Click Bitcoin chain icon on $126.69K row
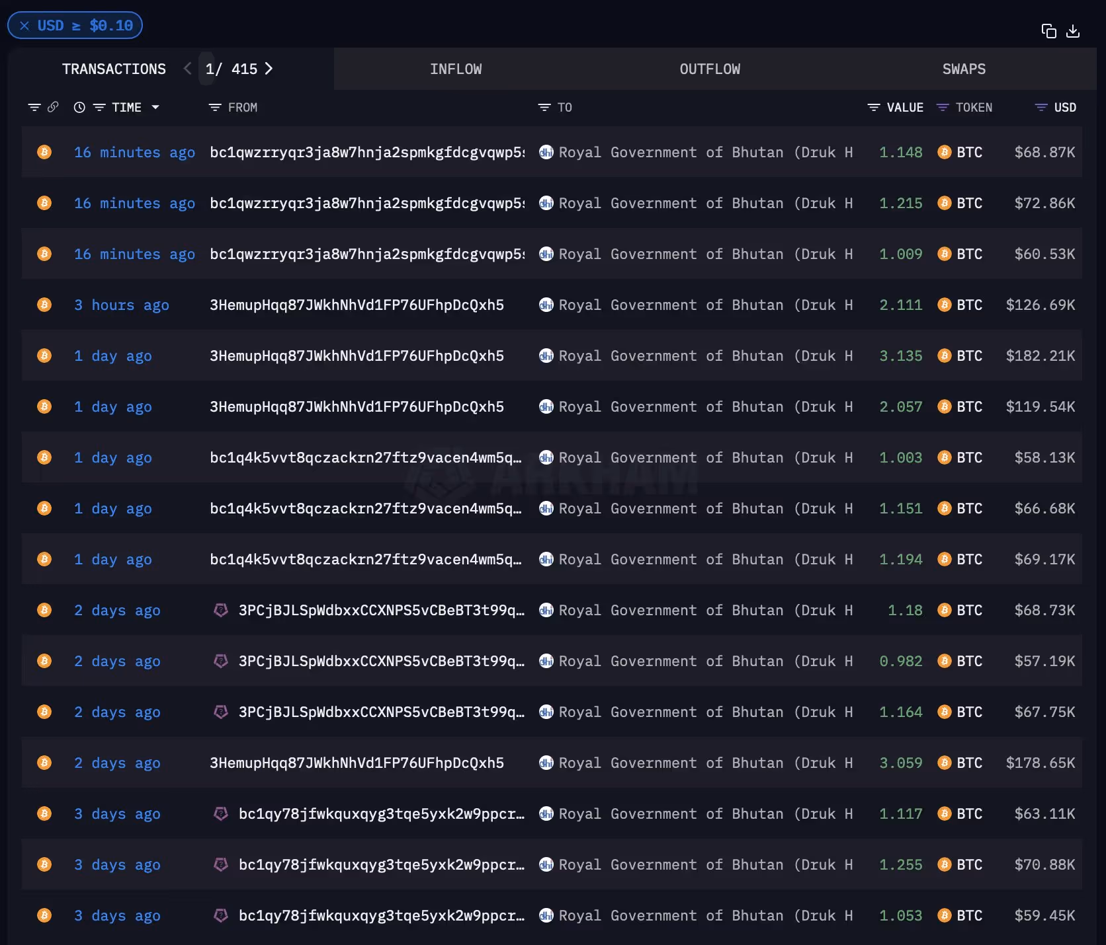1106x945 pixels. 44,305
